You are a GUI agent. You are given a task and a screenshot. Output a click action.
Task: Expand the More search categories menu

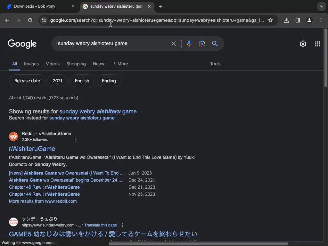coord(120,64)
